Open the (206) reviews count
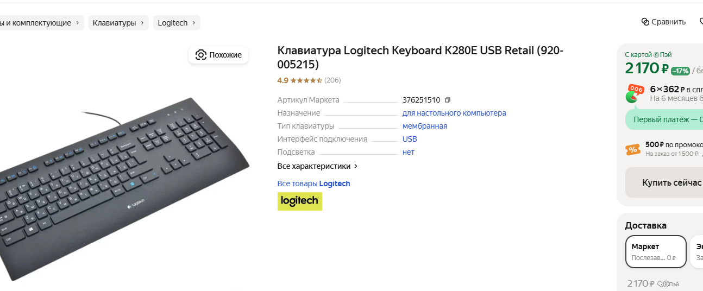The image size is (703, 291). point(332,80)
